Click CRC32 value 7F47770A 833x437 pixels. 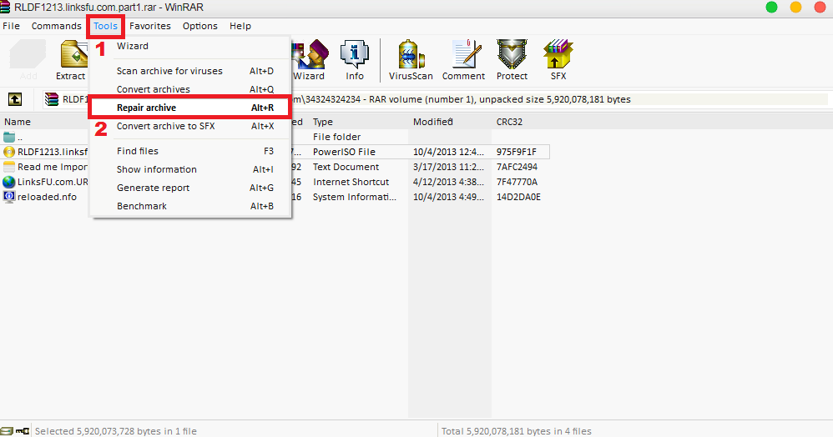517,182
